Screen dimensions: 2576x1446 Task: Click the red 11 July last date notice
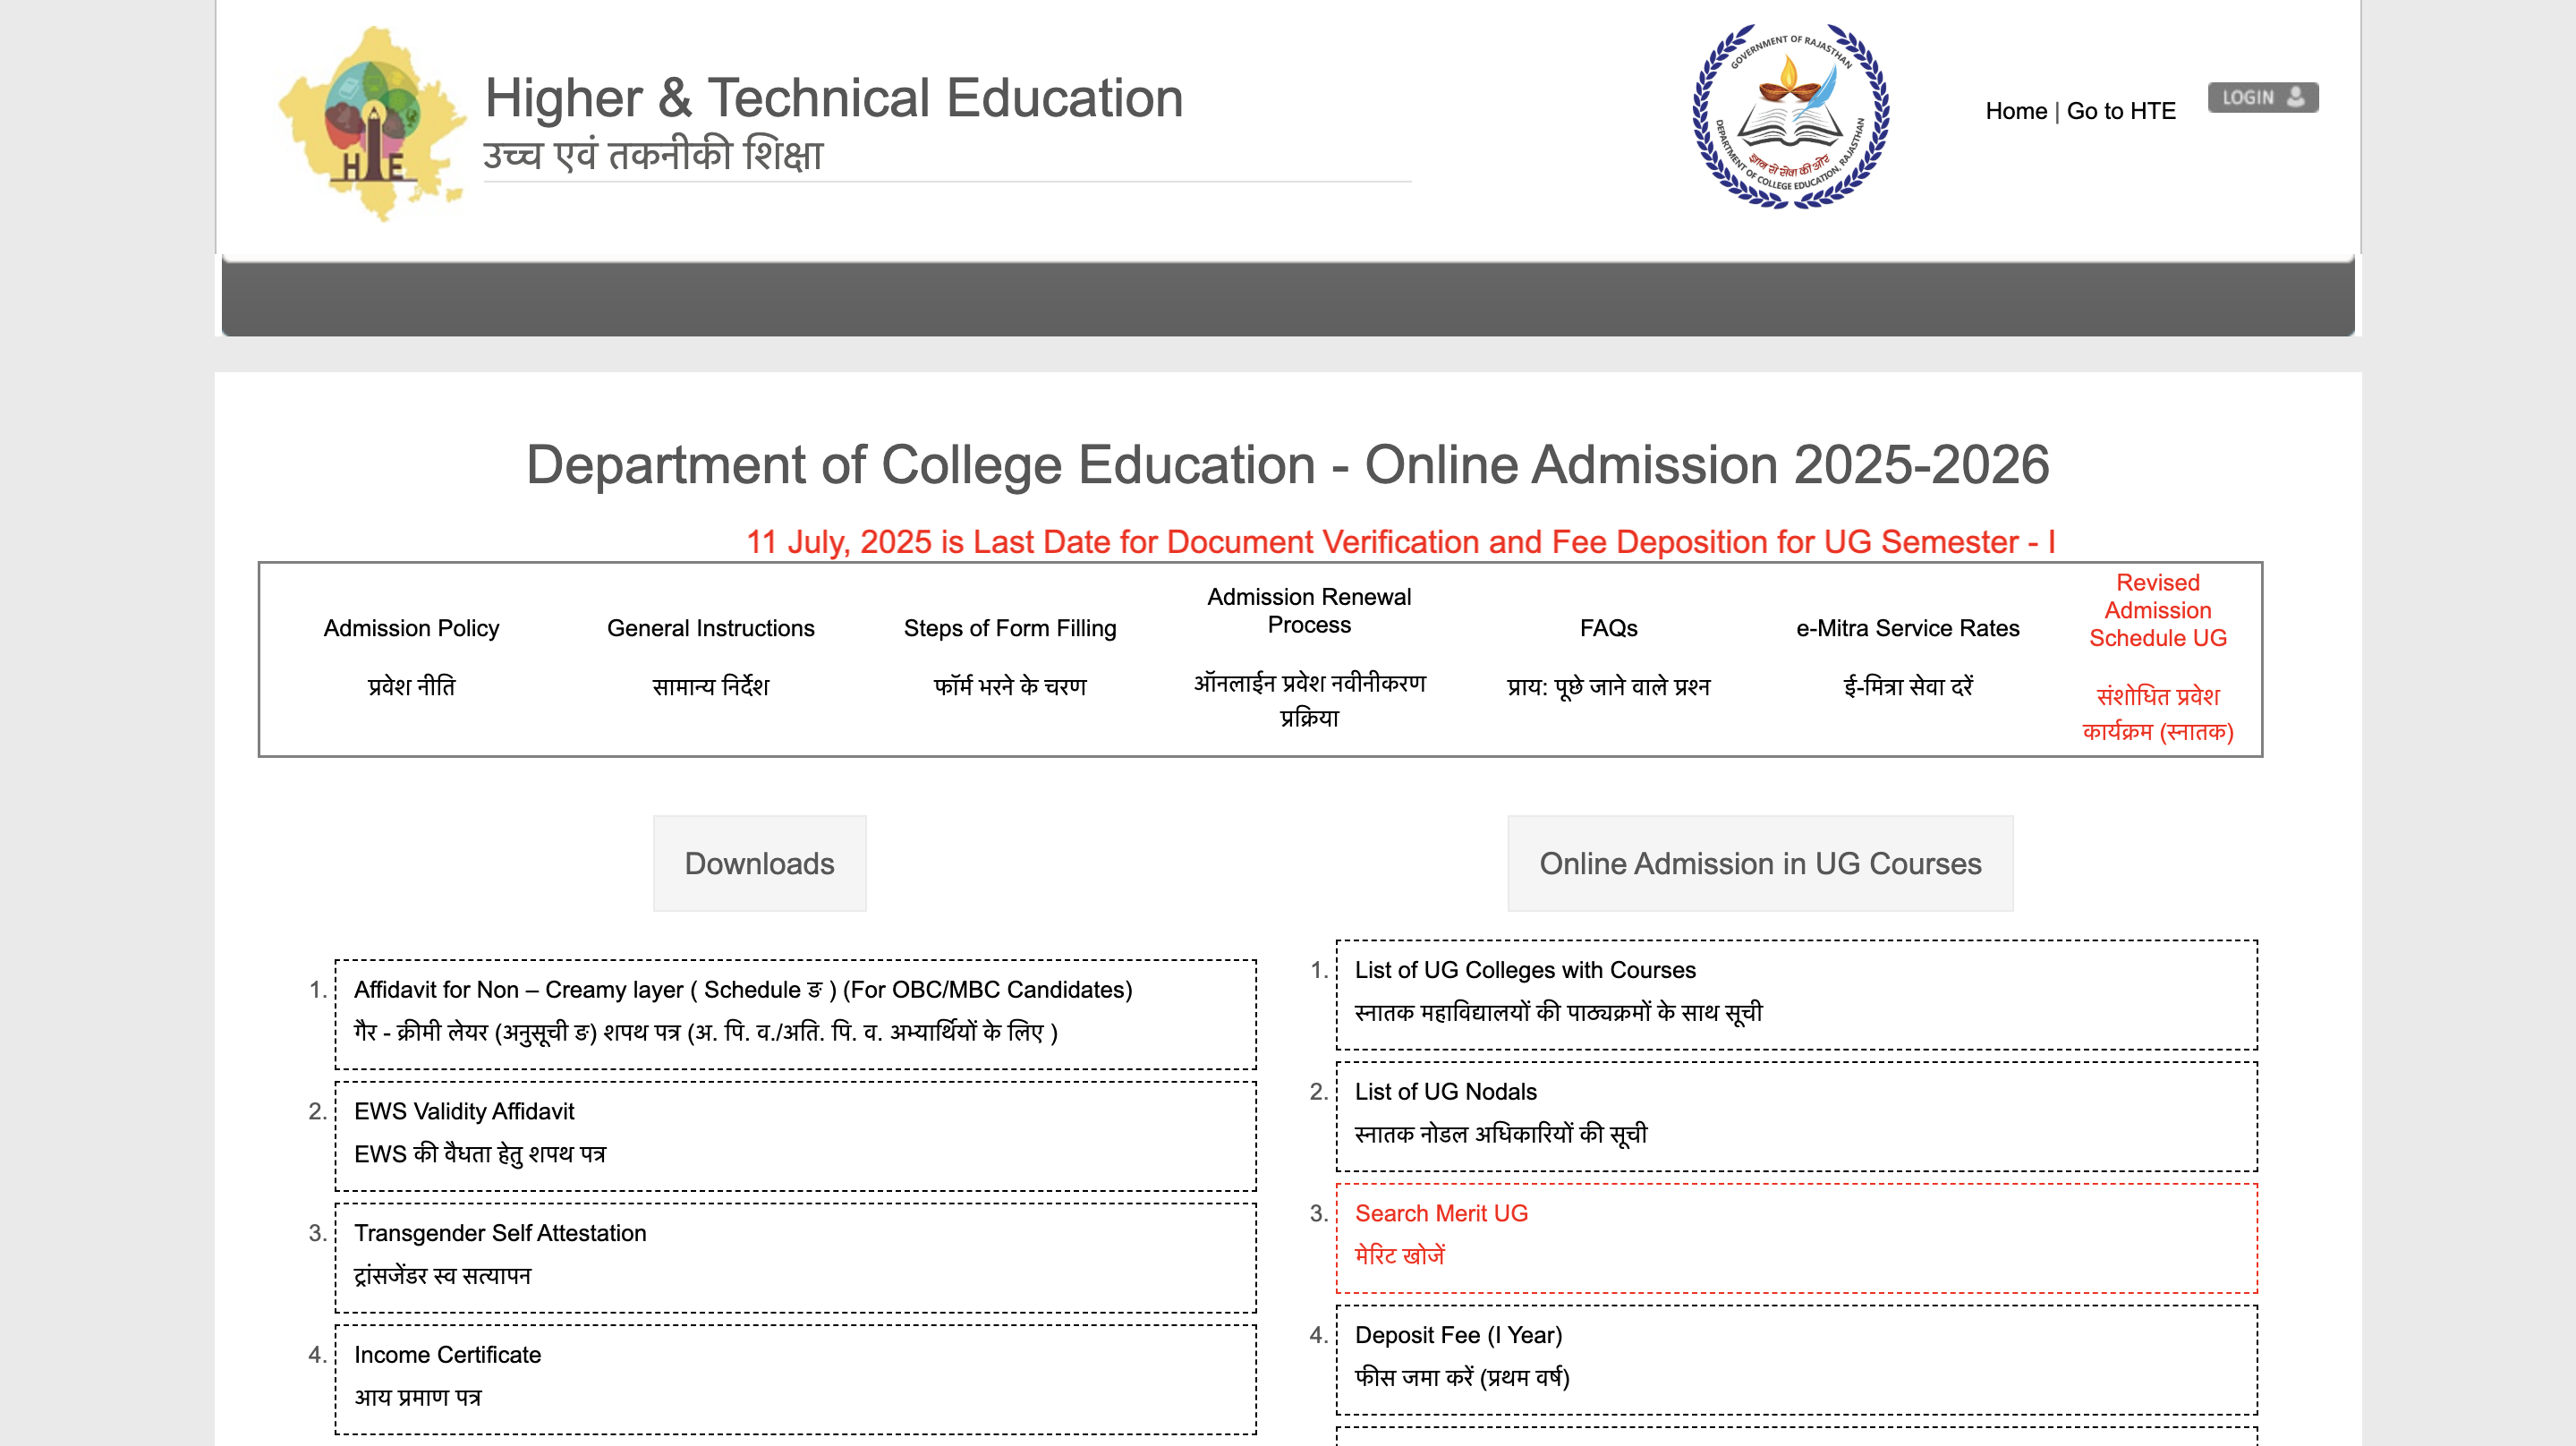click(1401, 542)
